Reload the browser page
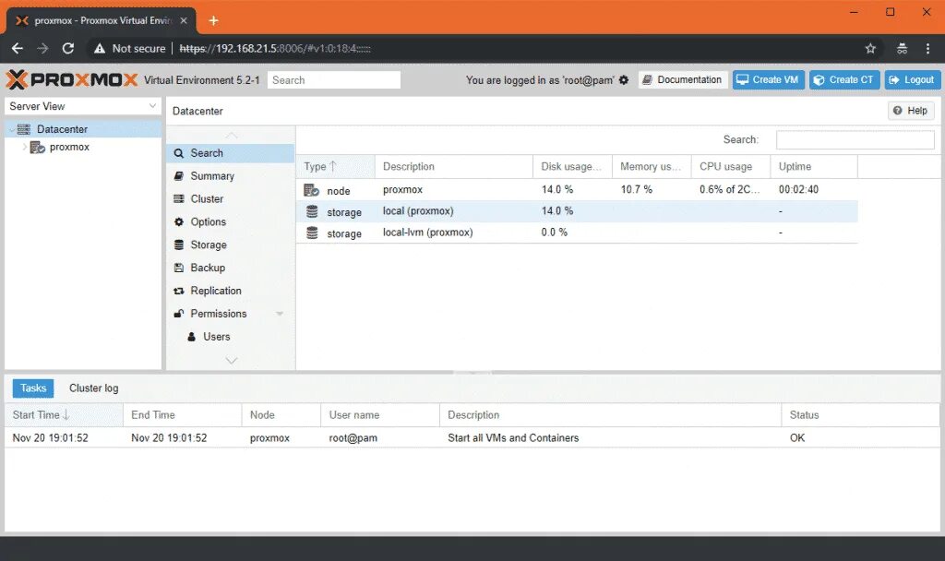The width and height of the screenshot is (945, 561). [x=68, y=48]
